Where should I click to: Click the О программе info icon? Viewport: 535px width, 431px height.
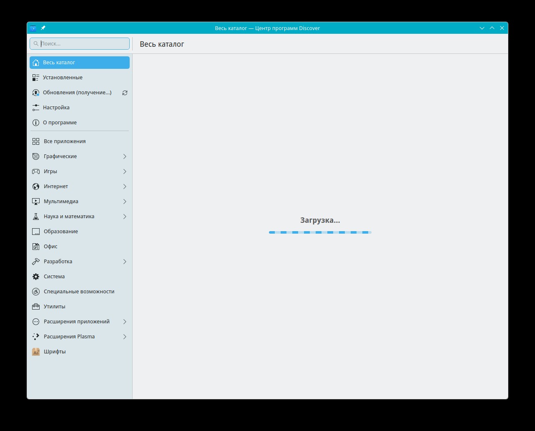pyautogui.click(x=36, y=123)
